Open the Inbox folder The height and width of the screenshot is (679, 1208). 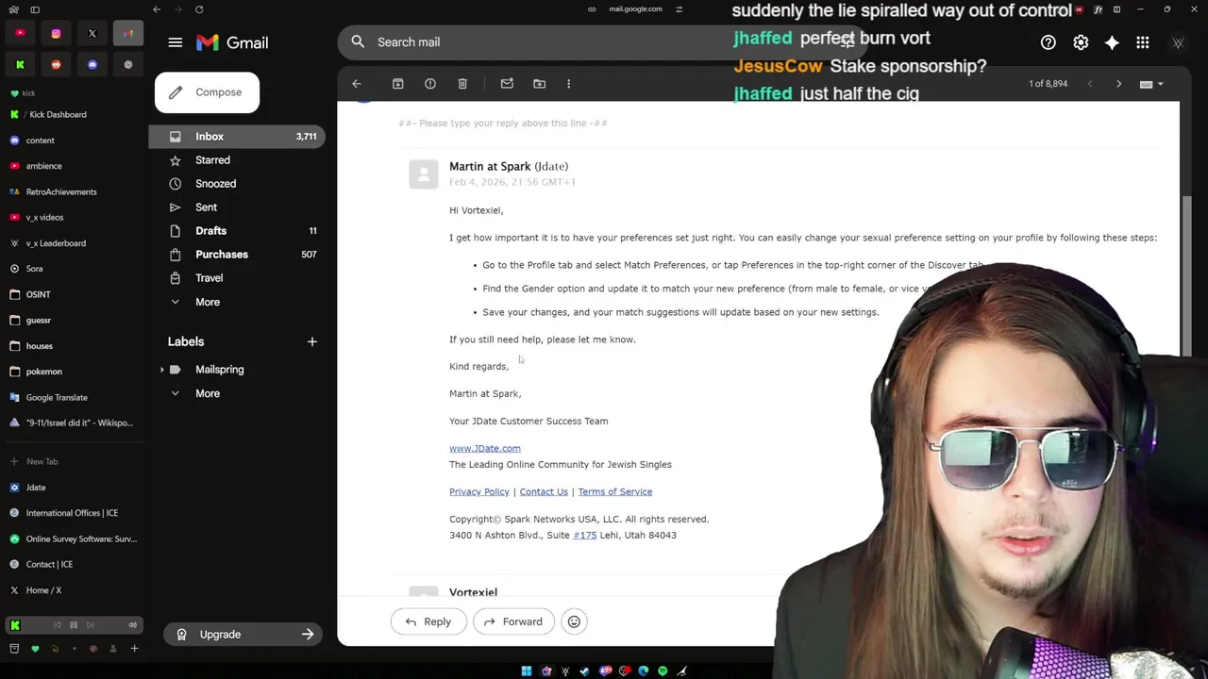point(236,137)
